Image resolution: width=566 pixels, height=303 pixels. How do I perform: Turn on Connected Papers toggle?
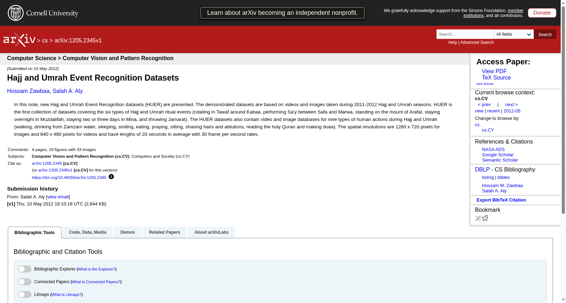tap(25, 282)
